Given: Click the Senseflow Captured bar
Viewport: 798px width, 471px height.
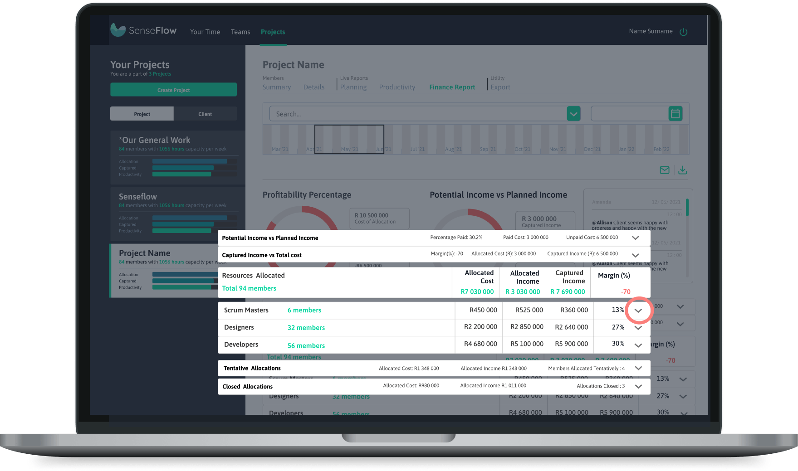Looking at the screenshot, I should pyautogui.click(x=183, y=224).
